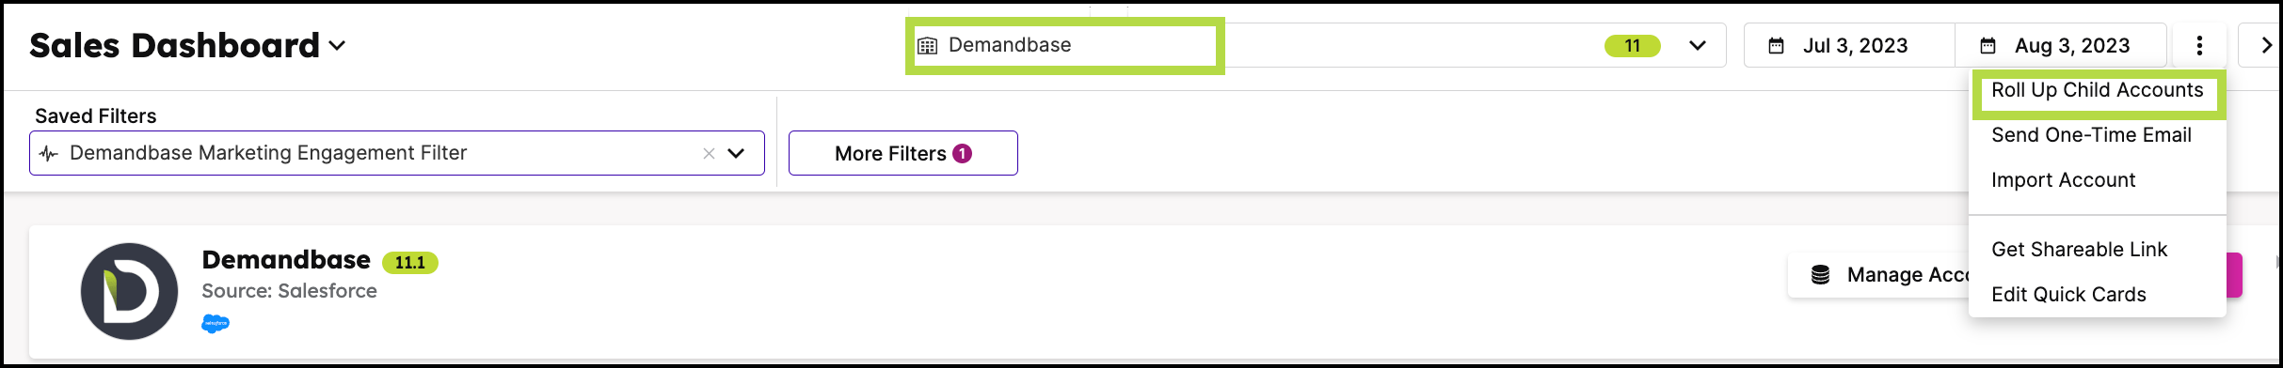The height and width of the screenshot is (368, 2283).
Task: Open the More Filters button
Action: coord(903,153)
